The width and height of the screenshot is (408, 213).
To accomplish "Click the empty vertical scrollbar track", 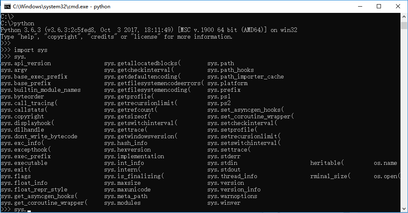I will coord(404,117).
